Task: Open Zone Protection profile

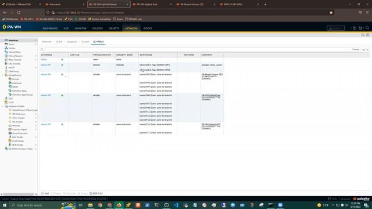Action: (x=20, y=134)
